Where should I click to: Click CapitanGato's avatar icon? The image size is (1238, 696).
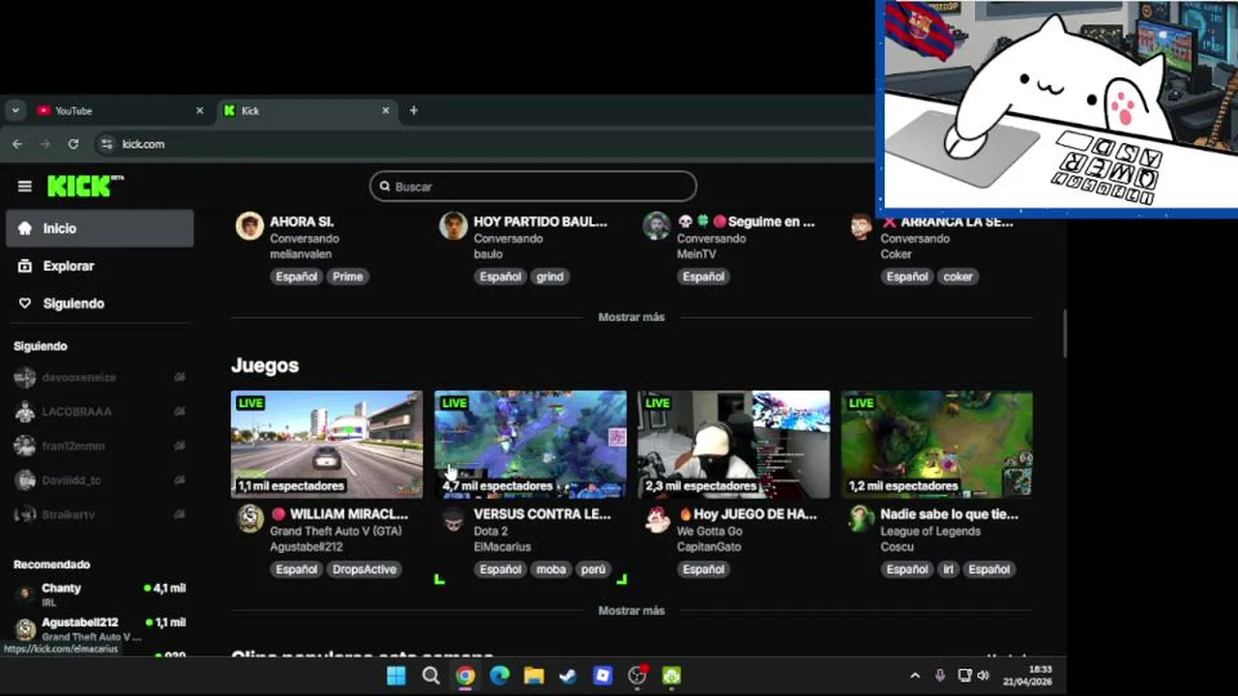click(x=658, y=519)
